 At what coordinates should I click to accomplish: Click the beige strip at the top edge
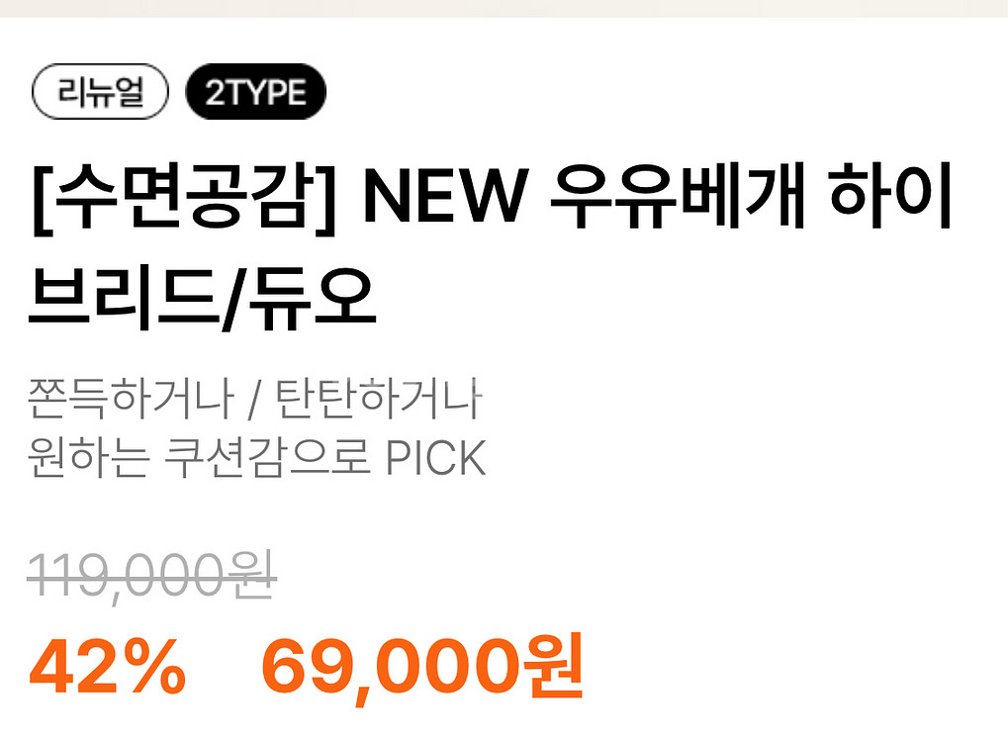(504, 8)
